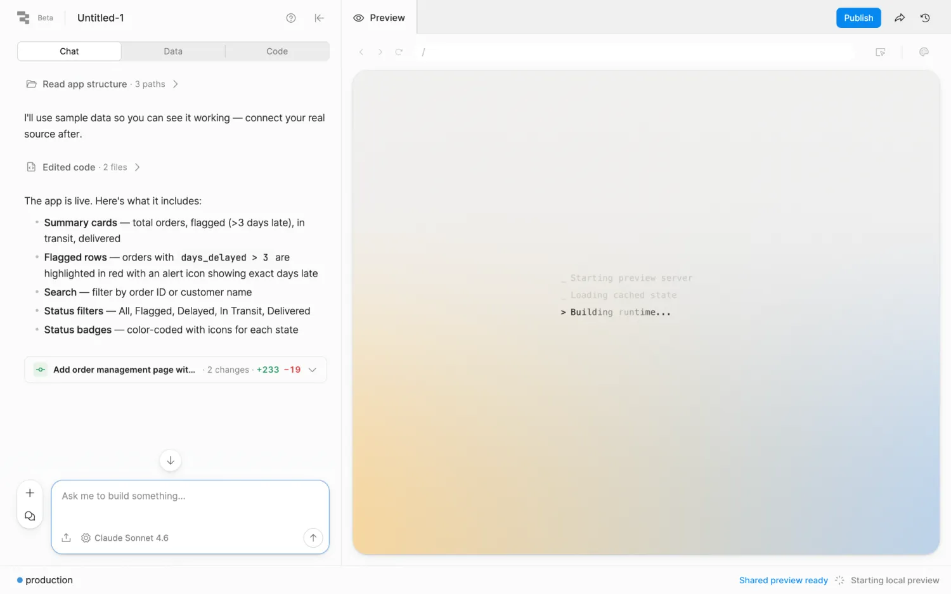
Task: Switch to the Data tab
Action: [x=173, y=51]
